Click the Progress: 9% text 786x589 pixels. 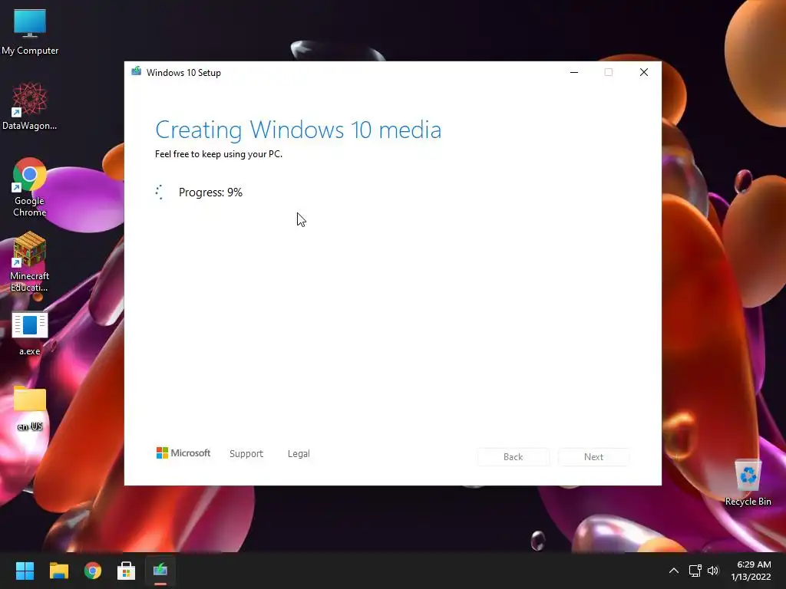click(210, 192)
